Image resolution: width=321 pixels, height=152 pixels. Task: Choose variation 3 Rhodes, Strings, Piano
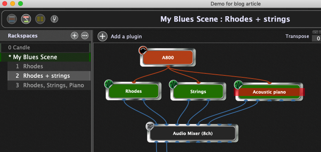(49, 85)
